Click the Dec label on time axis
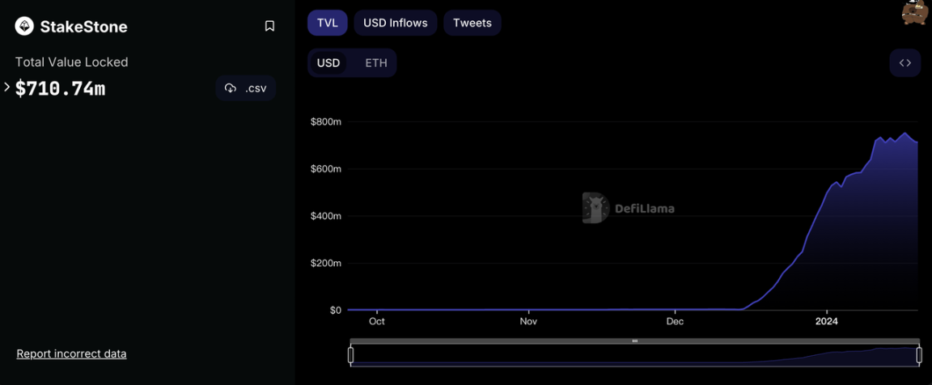The height and width of the screenshot is (385, 932). click(675, 322)
